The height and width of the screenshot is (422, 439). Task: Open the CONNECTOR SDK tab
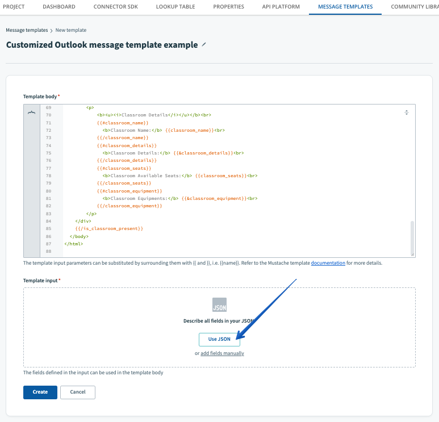coord(116,7)
